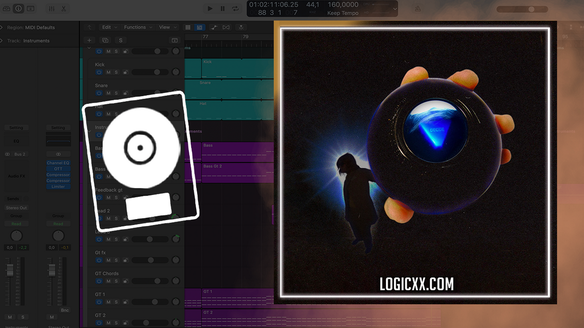Click the Stereo Out slot on the channel strip
The width and height of the screenshot is (584, 328).
pos(17,207)
